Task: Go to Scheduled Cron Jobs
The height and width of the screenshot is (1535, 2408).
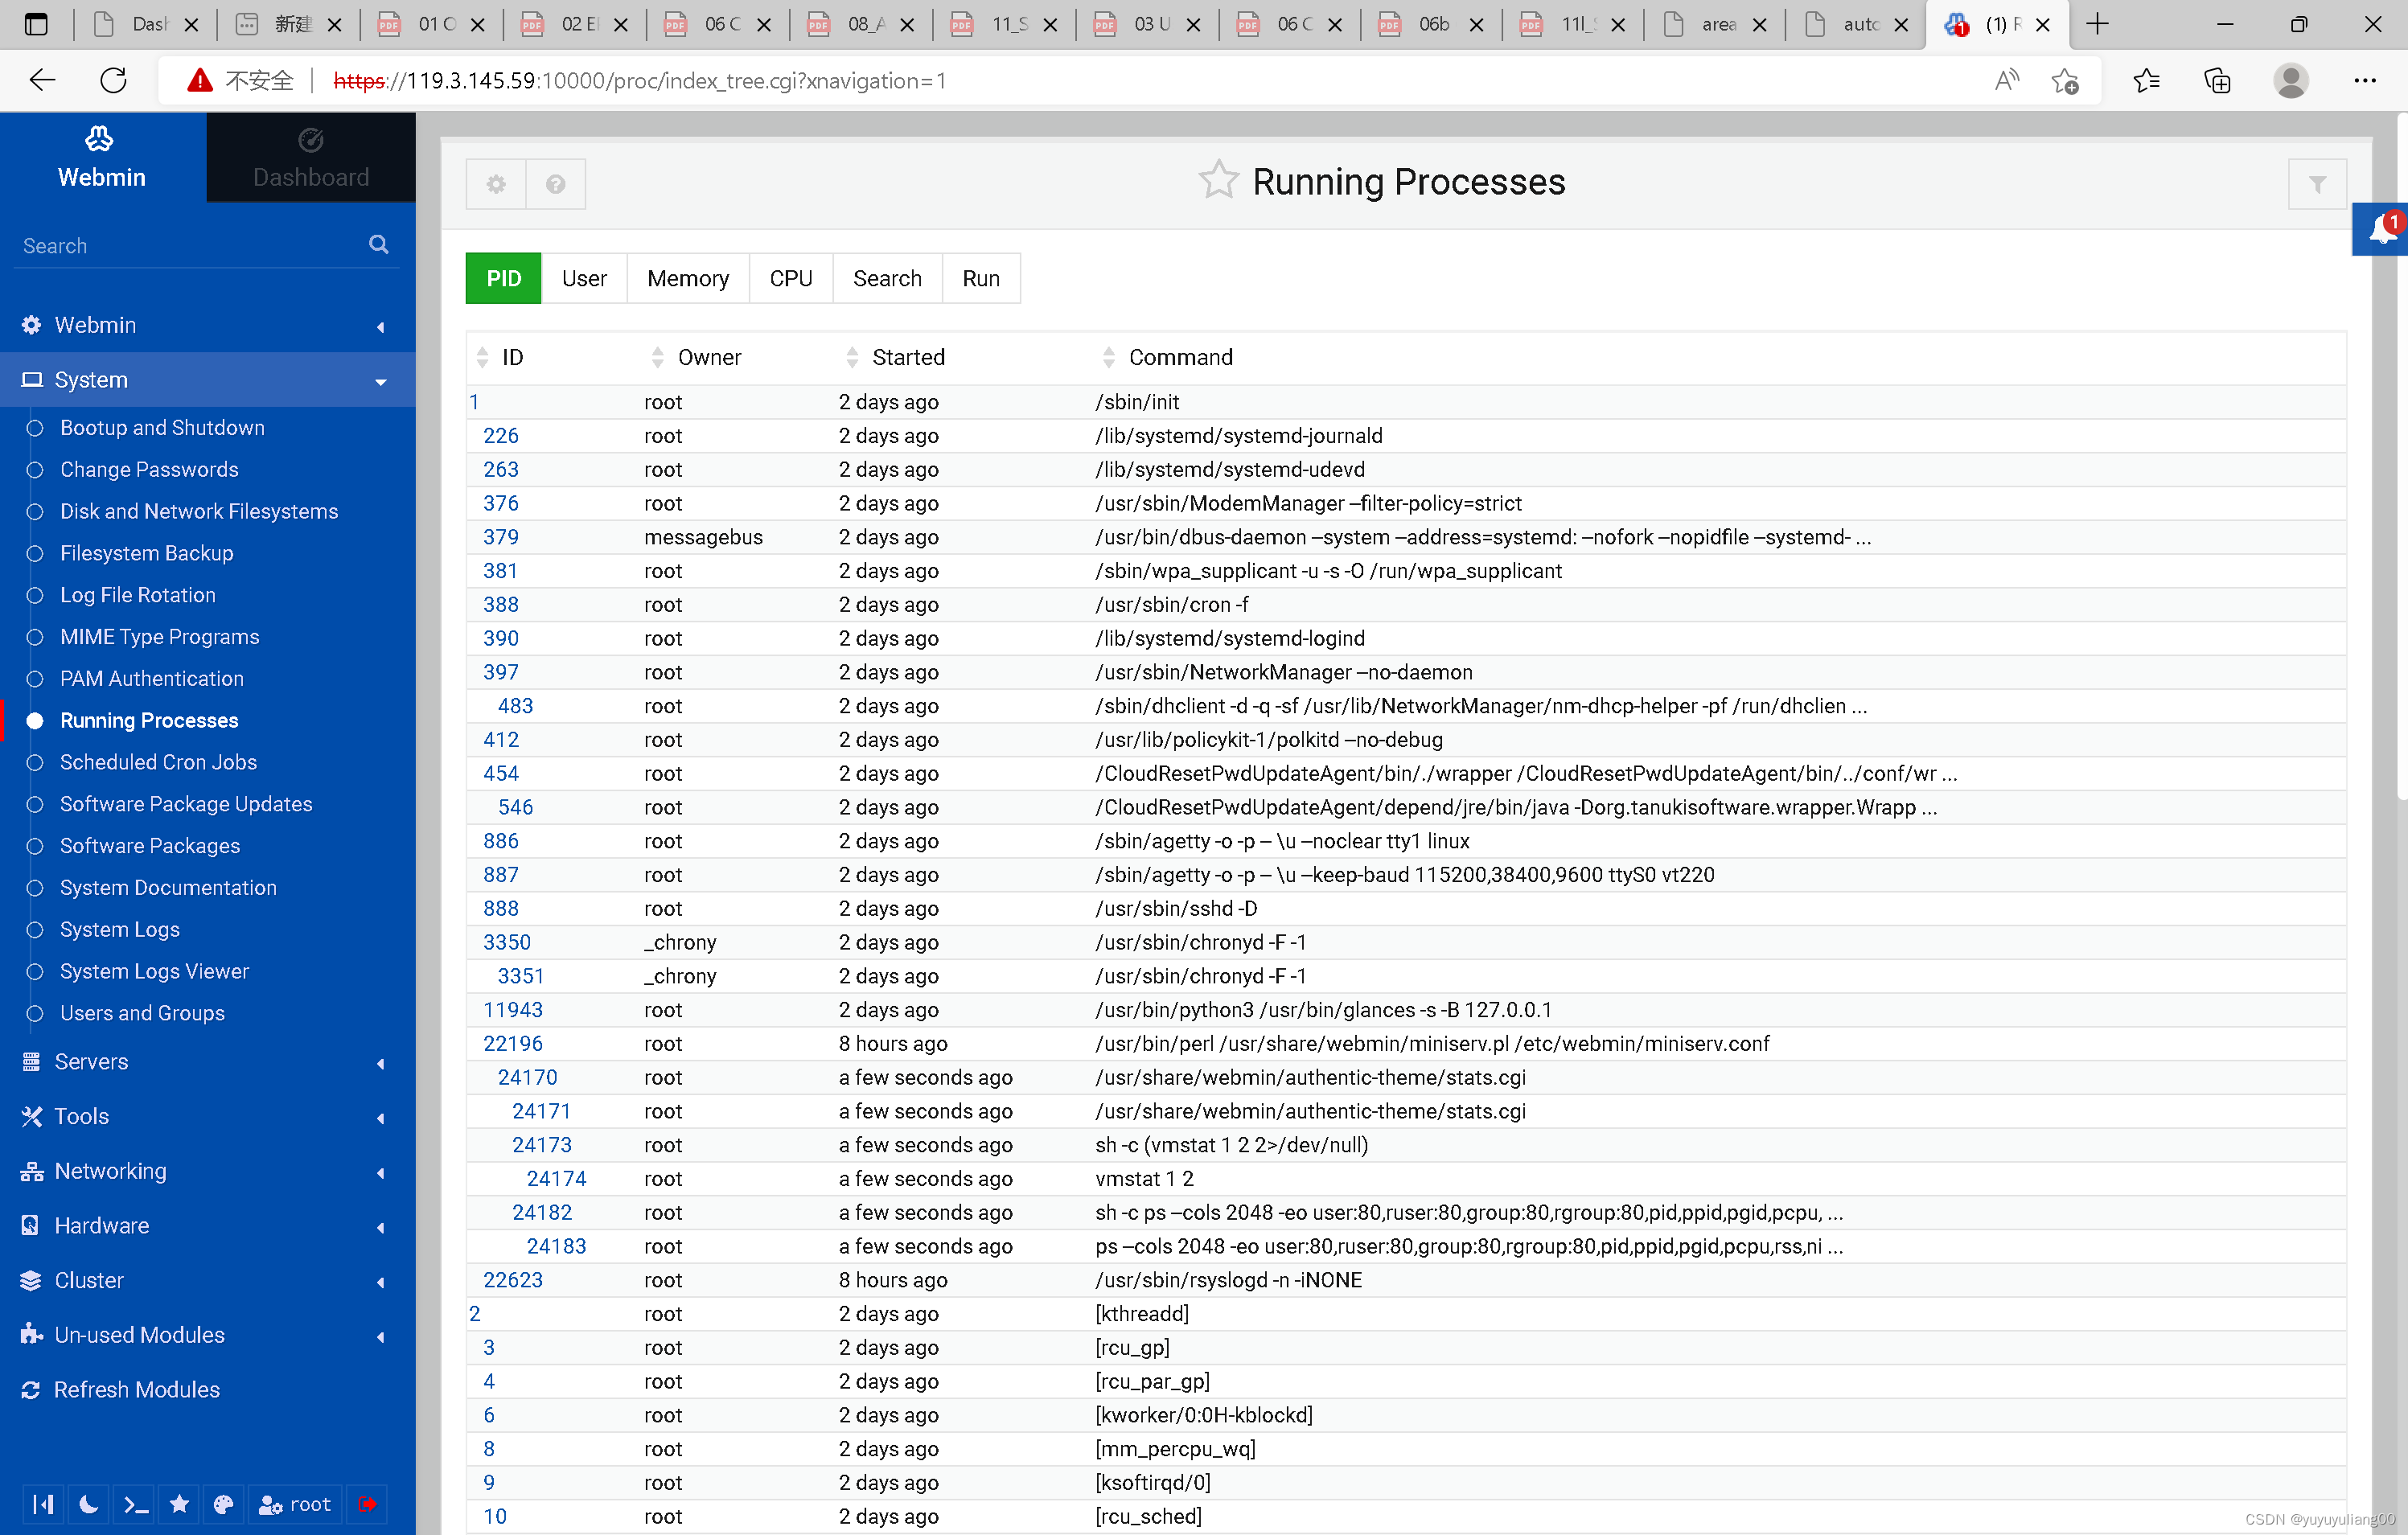Action: point(158,762)
